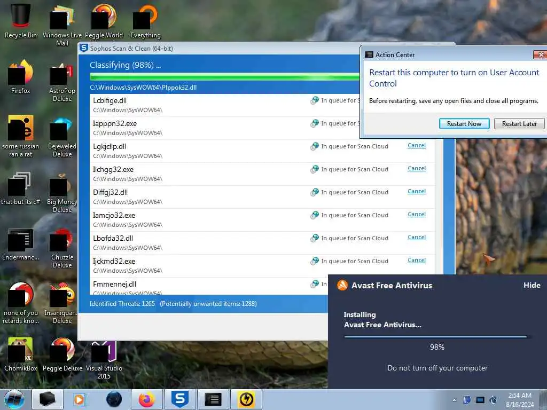This screenshot has width=547, height=410.
Task: Click the black box taskbar icon
Action: pos(48,399)
